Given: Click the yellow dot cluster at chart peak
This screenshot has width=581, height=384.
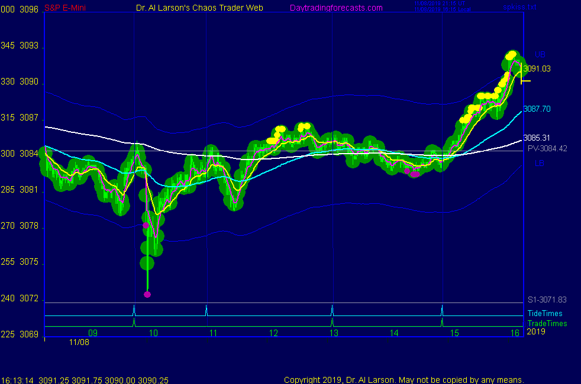Looking at the screenshot, I should click(x=511, y=56).
